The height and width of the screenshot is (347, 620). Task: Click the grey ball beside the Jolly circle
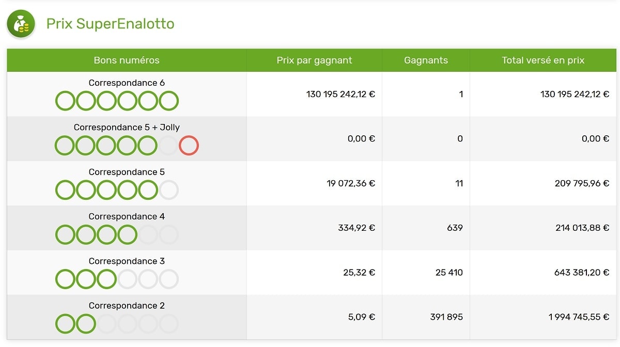point(168,146)
